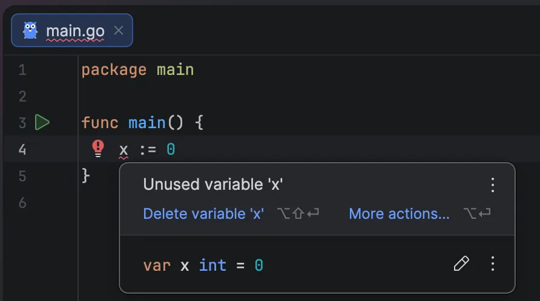Click the closing brace on line 5
Viewport: 540px width, 301px height.
pos(85,175)
